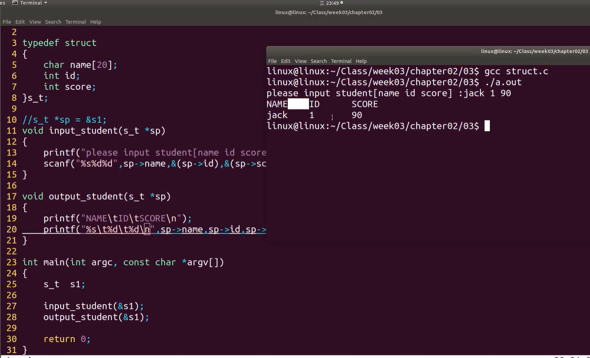The image size is (590, 358).
Task: Open Terminal menu in the back editor window
Action: [x=75, y=22]
